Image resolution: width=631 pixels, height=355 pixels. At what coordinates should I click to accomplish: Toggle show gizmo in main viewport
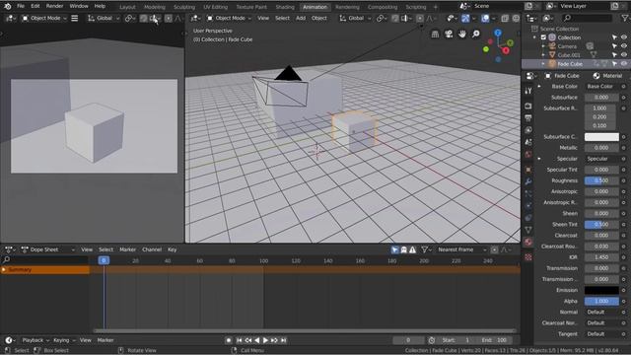[x=465, y=19]
